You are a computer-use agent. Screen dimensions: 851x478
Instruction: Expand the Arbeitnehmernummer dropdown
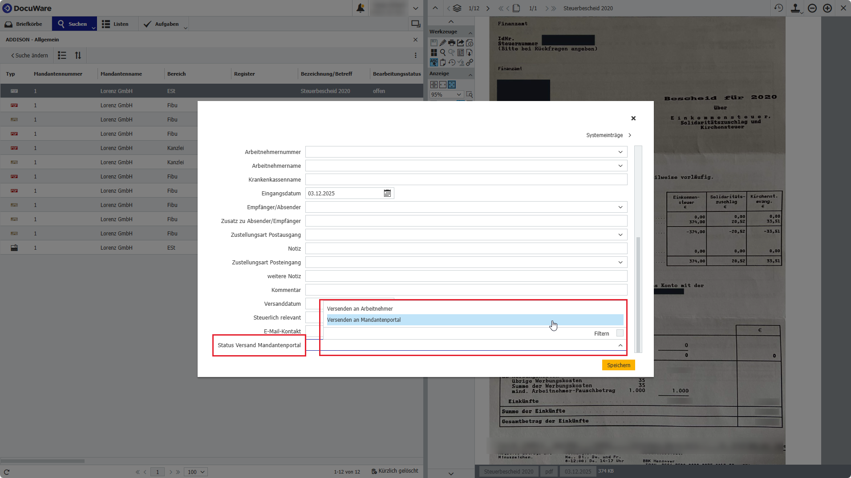[x=620, y=152]
